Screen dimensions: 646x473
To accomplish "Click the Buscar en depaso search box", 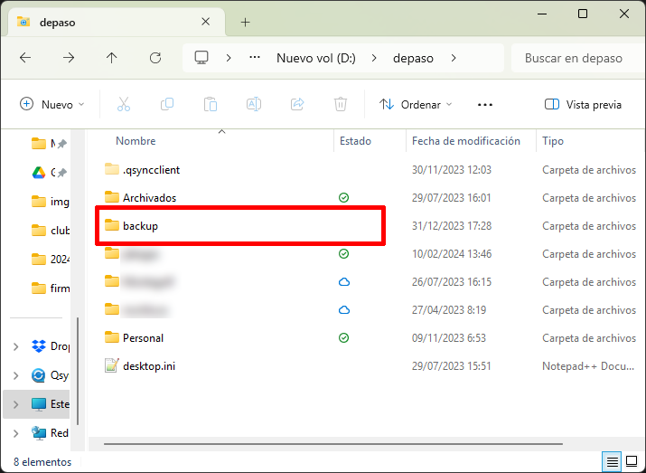I will [578, 58].
